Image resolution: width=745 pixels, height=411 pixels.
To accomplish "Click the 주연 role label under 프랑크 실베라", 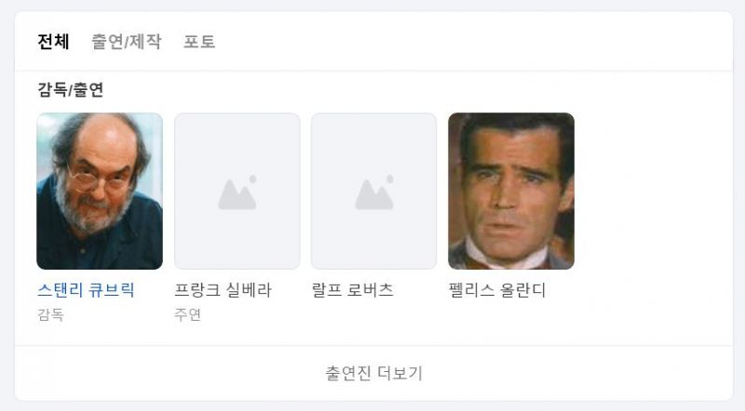I will click(x=187, y=314).
